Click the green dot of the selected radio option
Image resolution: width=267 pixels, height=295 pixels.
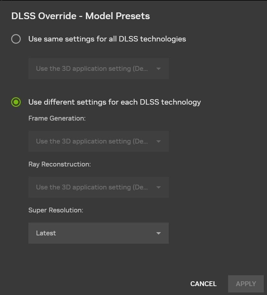(x=16, y=102)
